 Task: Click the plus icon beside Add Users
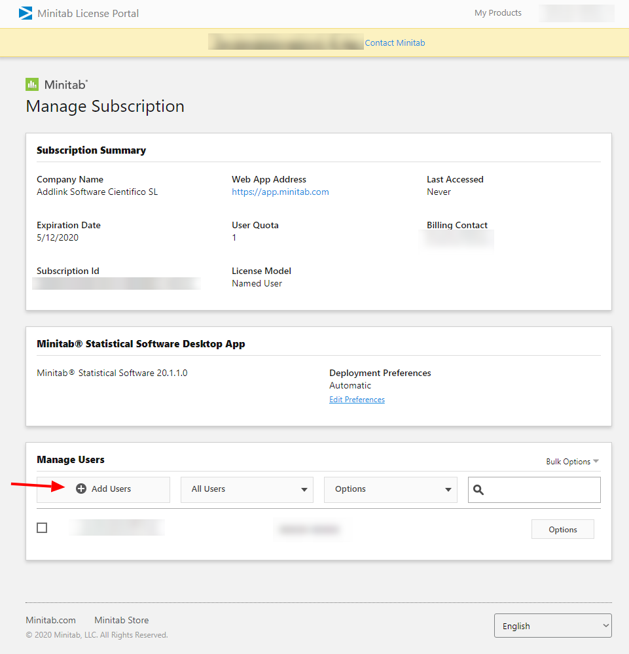pyautogui.click(x=81, y=489)
